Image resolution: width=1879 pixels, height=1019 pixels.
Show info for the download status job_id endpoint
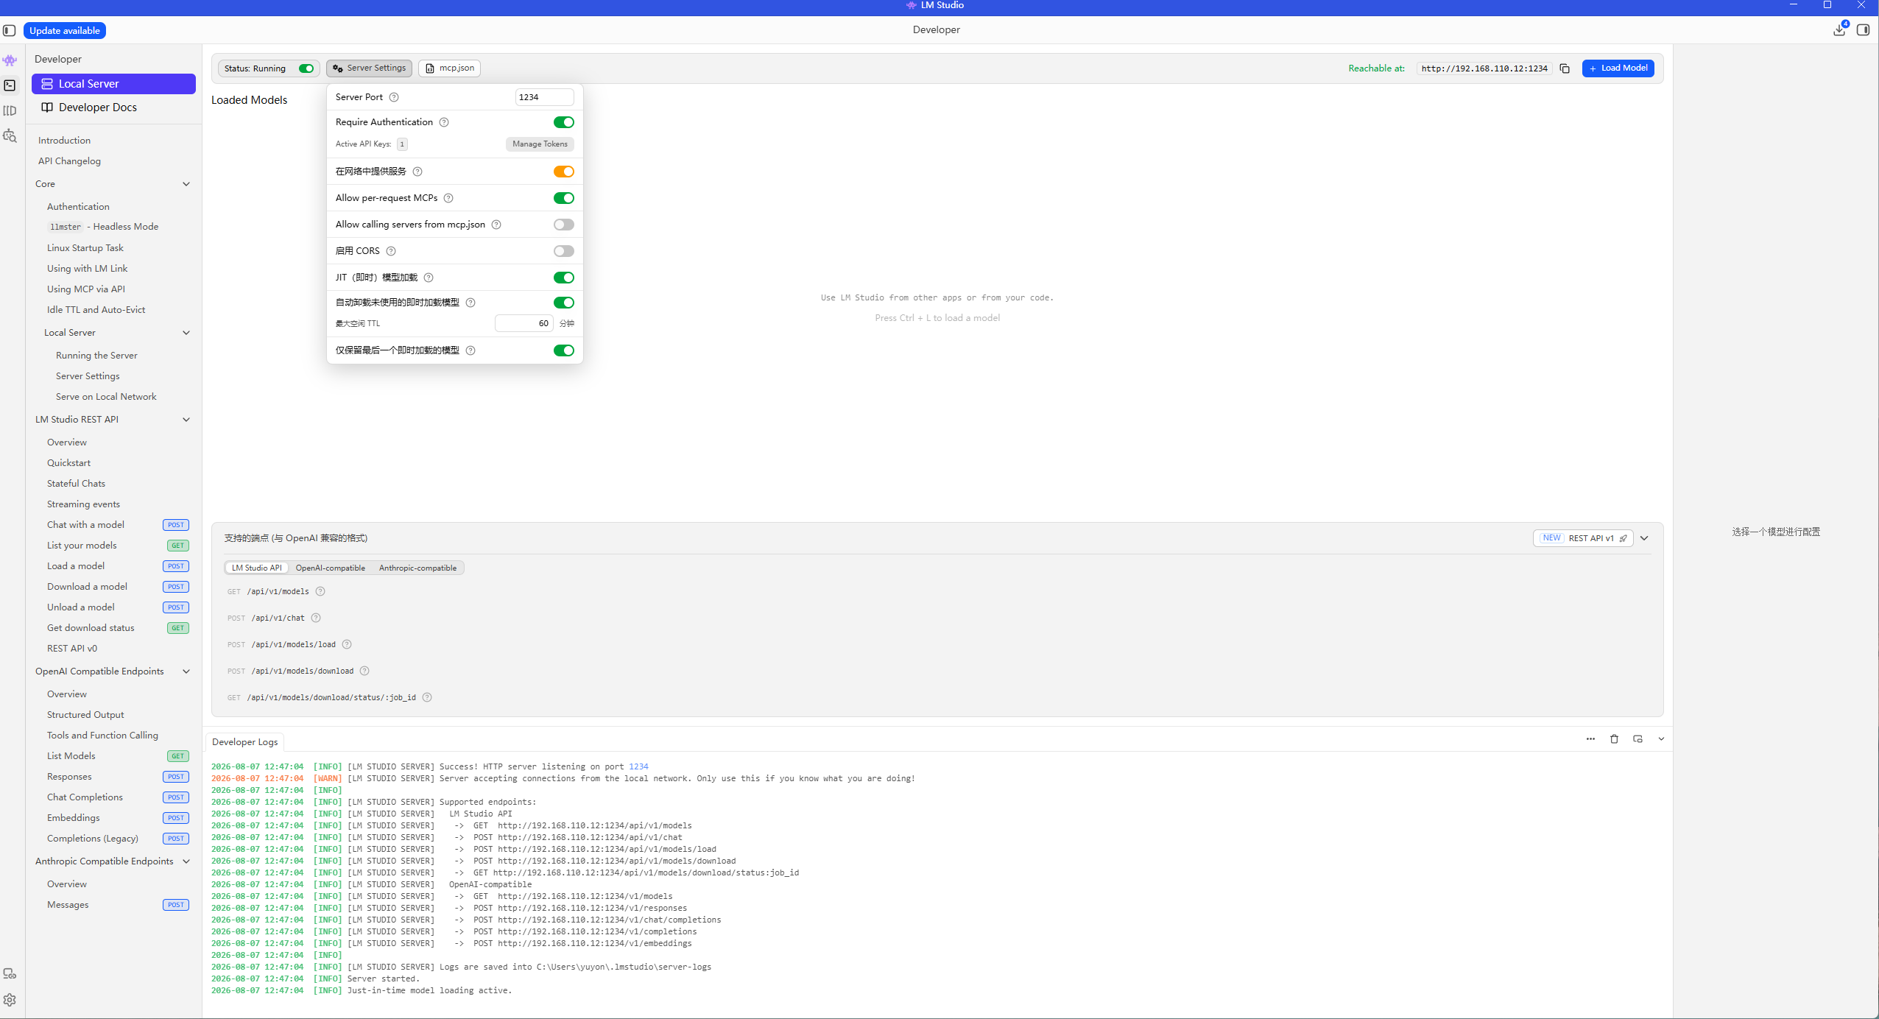[427, 697]
